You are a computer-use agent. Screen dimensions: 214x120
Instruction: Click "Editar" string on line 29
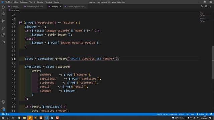pos(69,23)
